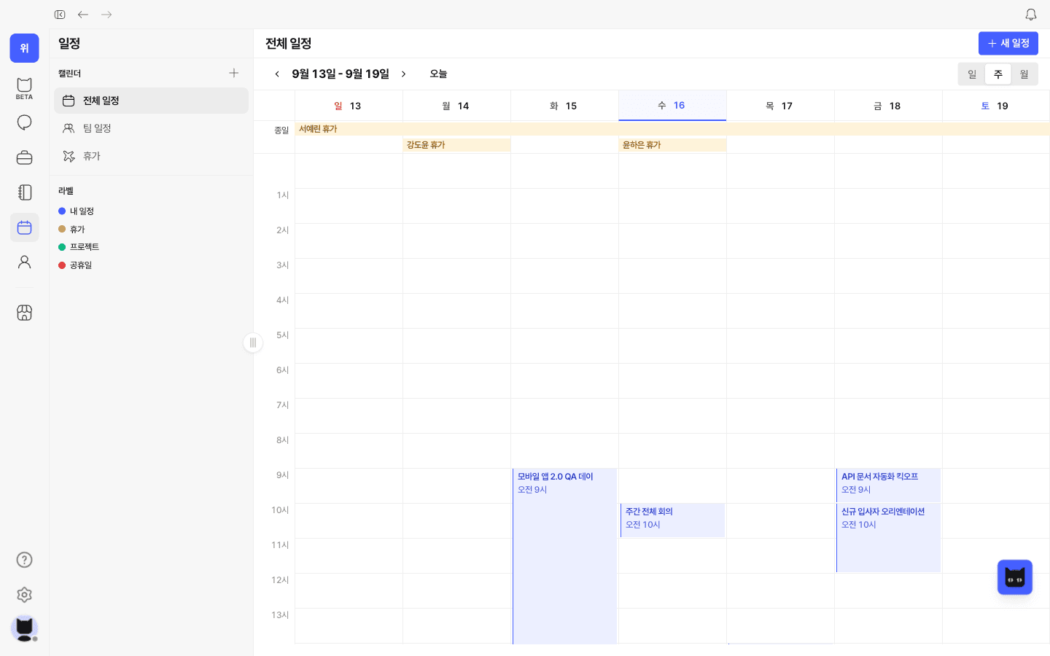
Task: Open the cat chatbot floating button
Action: [x=1015, y=577]
